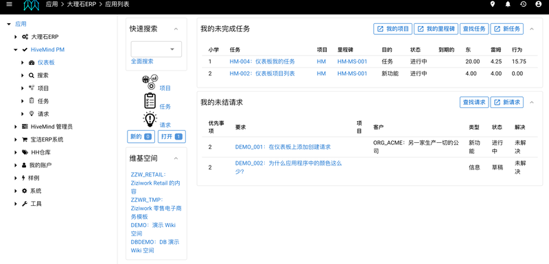Expand the 大理石ERP tree node arrow

[16, 37]
